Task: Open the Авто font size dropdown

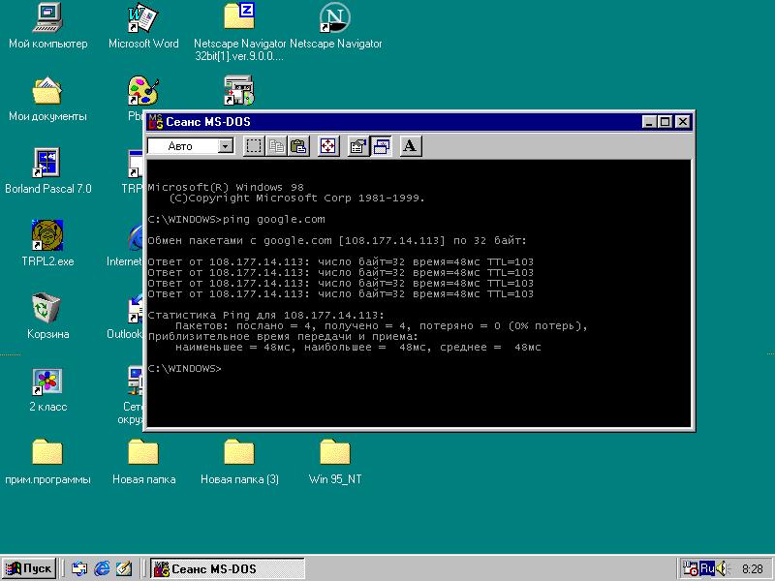Action: point(224,145)
